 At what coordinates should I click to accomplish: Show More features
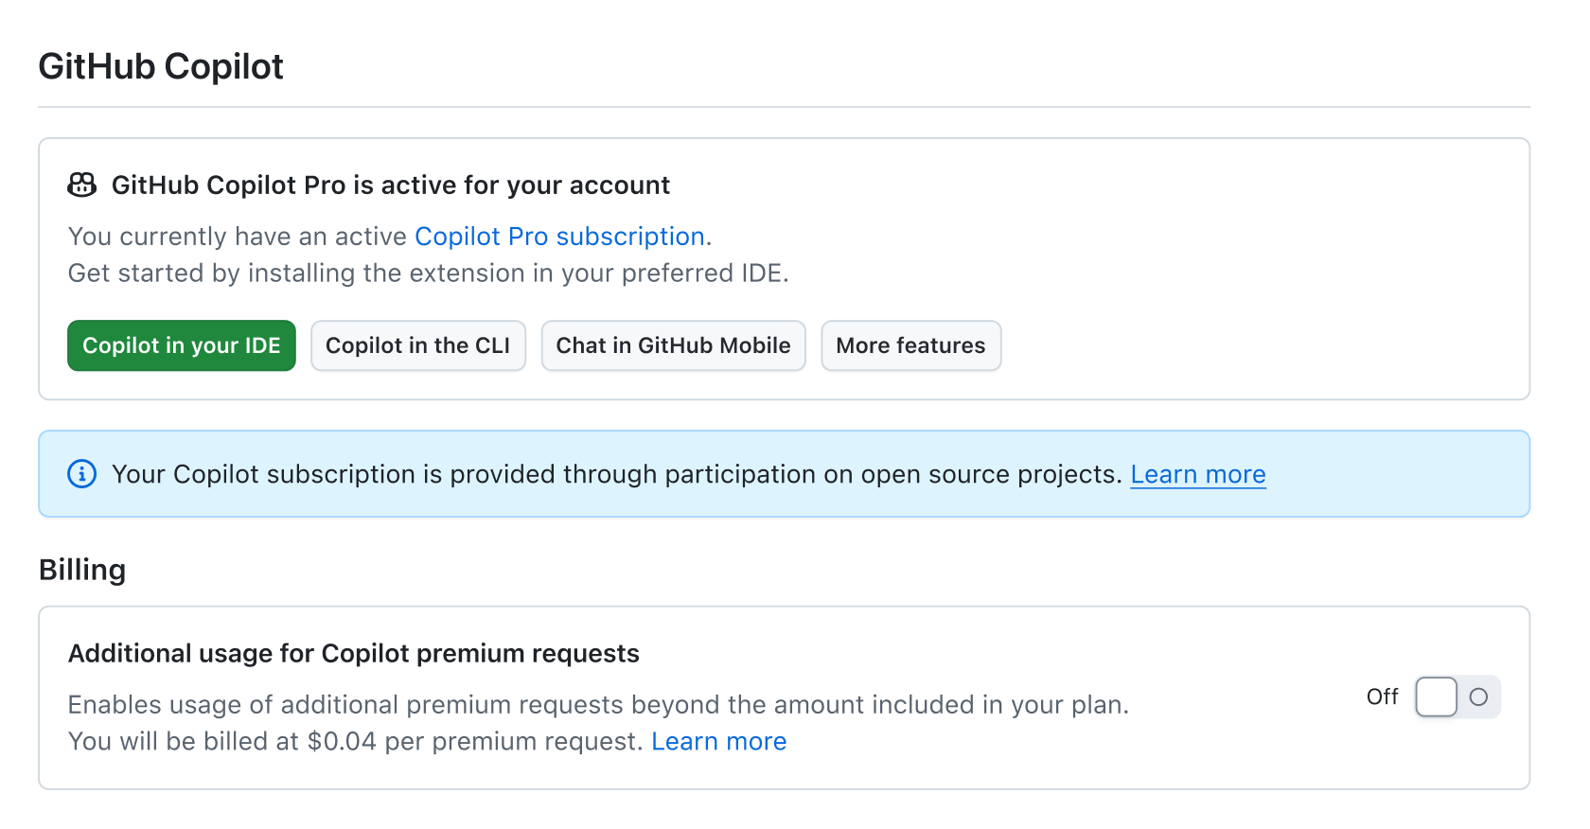tap(910, 345)
